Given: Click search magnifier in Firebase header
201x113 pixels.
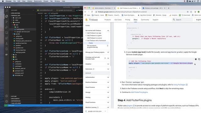Looking at the screenshot, I should [174, 19].
